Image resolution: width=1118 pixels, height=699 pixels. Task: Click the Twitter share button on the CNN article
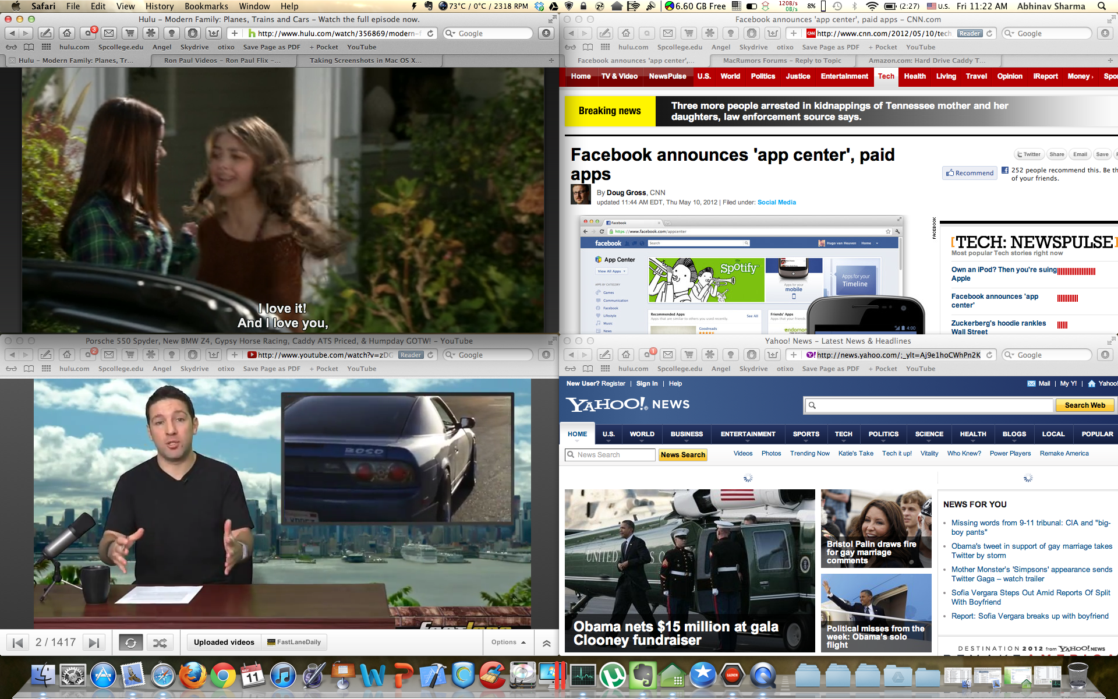tap(1028, 154)
